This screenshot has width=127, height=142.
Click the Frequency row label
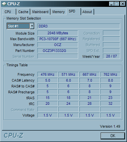(26, 74)
